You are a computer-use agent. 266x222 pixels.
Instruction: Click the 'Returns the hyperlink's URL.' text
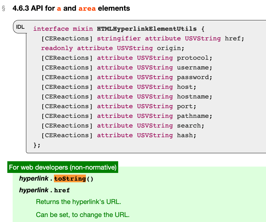79,202
